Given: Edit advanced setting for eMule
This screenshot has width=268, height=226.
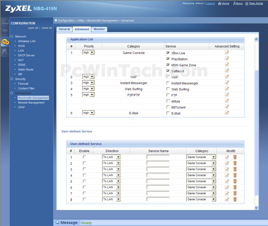Looking at the screenshot, I should click(227, 100).
